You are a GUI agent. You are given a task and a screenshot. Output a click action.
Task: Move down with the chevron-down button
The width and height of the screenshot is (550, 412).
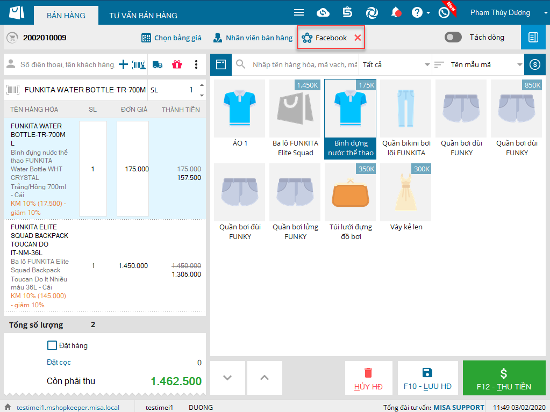(x=227, y=378)
